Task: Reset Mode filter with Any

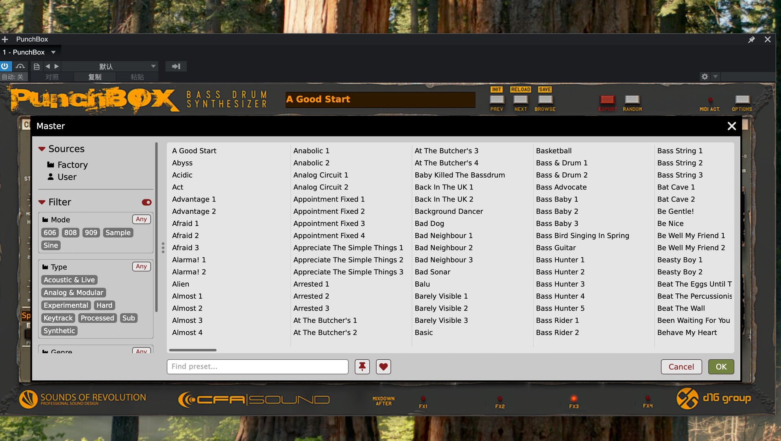Action: [x=141, y=219]
